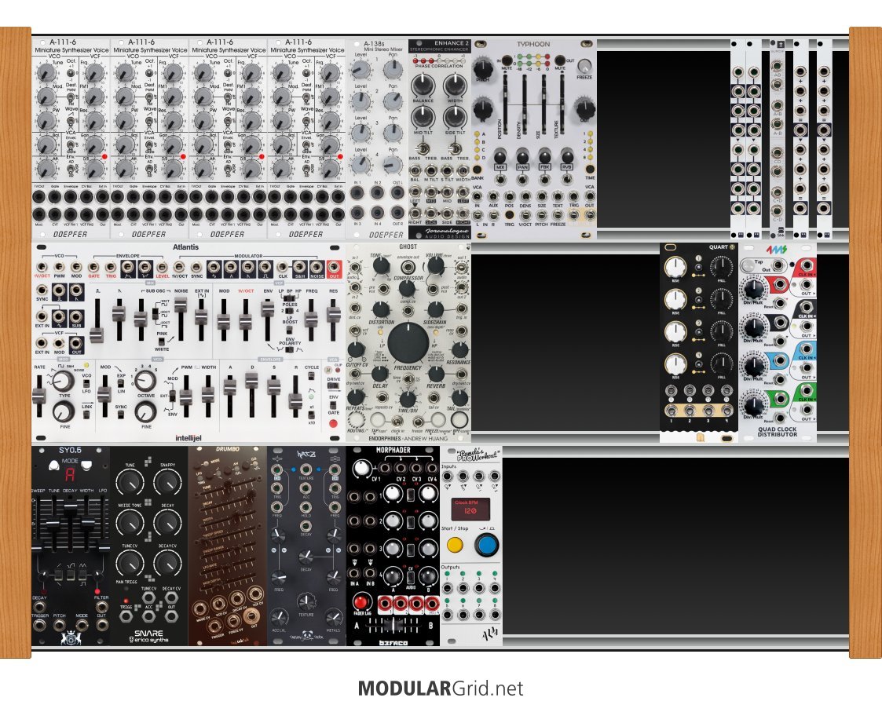Screen dimensions: 882x705
Task: Click the yellow Start/Stop button on Pamela's
Action: [x=455, y=545]
